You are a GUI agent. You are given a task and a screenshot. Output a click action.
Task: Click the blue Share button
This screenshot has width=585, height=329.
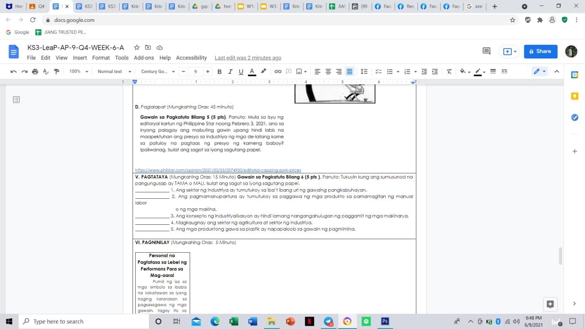[541, 52]
